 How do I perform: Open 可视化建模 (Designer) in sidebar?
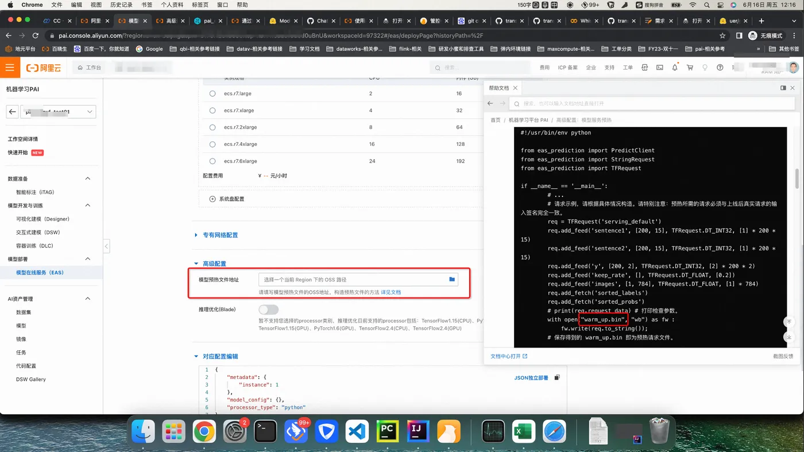pos(42,219)
